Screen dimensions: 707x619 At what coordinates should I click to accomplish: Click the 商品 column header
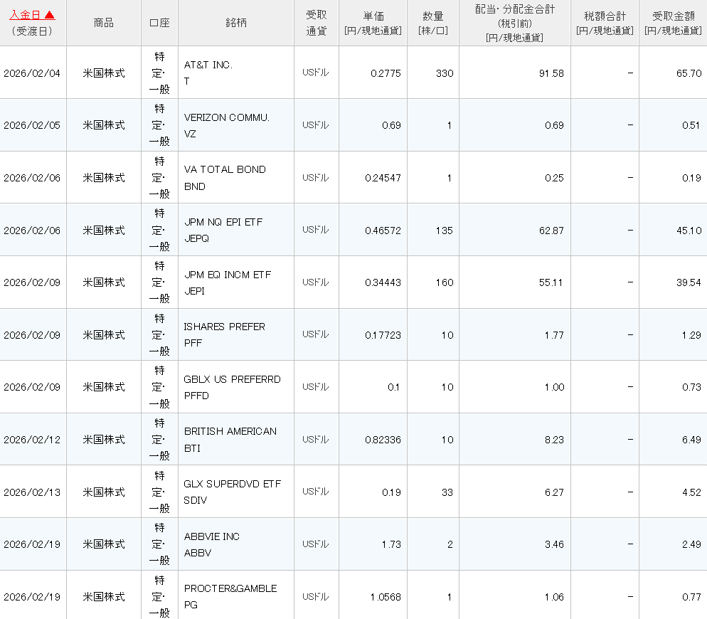click(103, 23)
